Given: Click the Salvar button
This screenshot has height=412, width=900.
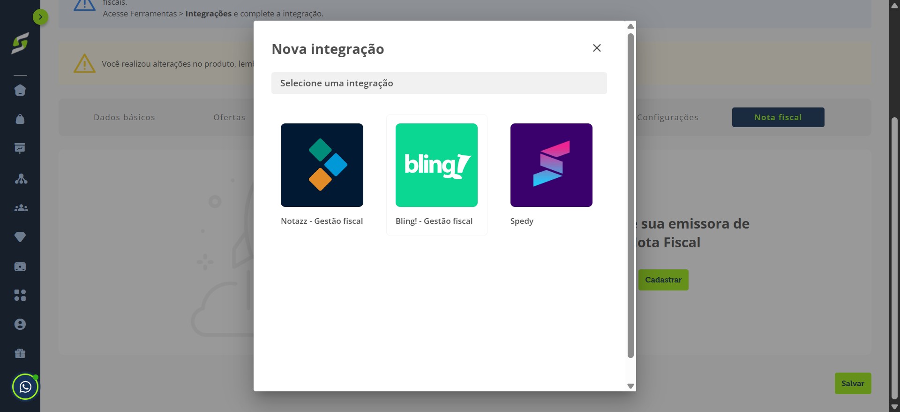Looking at the screenshot, I should tap(853, 383).
